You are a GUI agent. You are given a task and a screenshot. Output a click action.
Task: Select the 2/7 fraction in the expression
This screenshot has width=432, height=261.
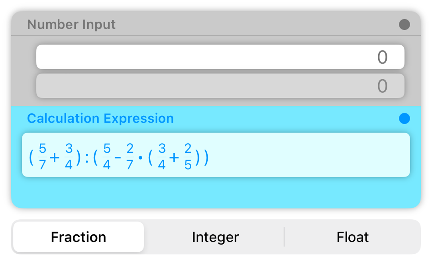(130, 157)
